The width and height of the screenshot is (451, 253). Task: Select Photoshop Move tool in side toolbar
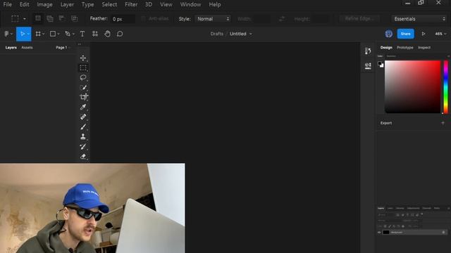pyautogui.click(x=83, y=58)
